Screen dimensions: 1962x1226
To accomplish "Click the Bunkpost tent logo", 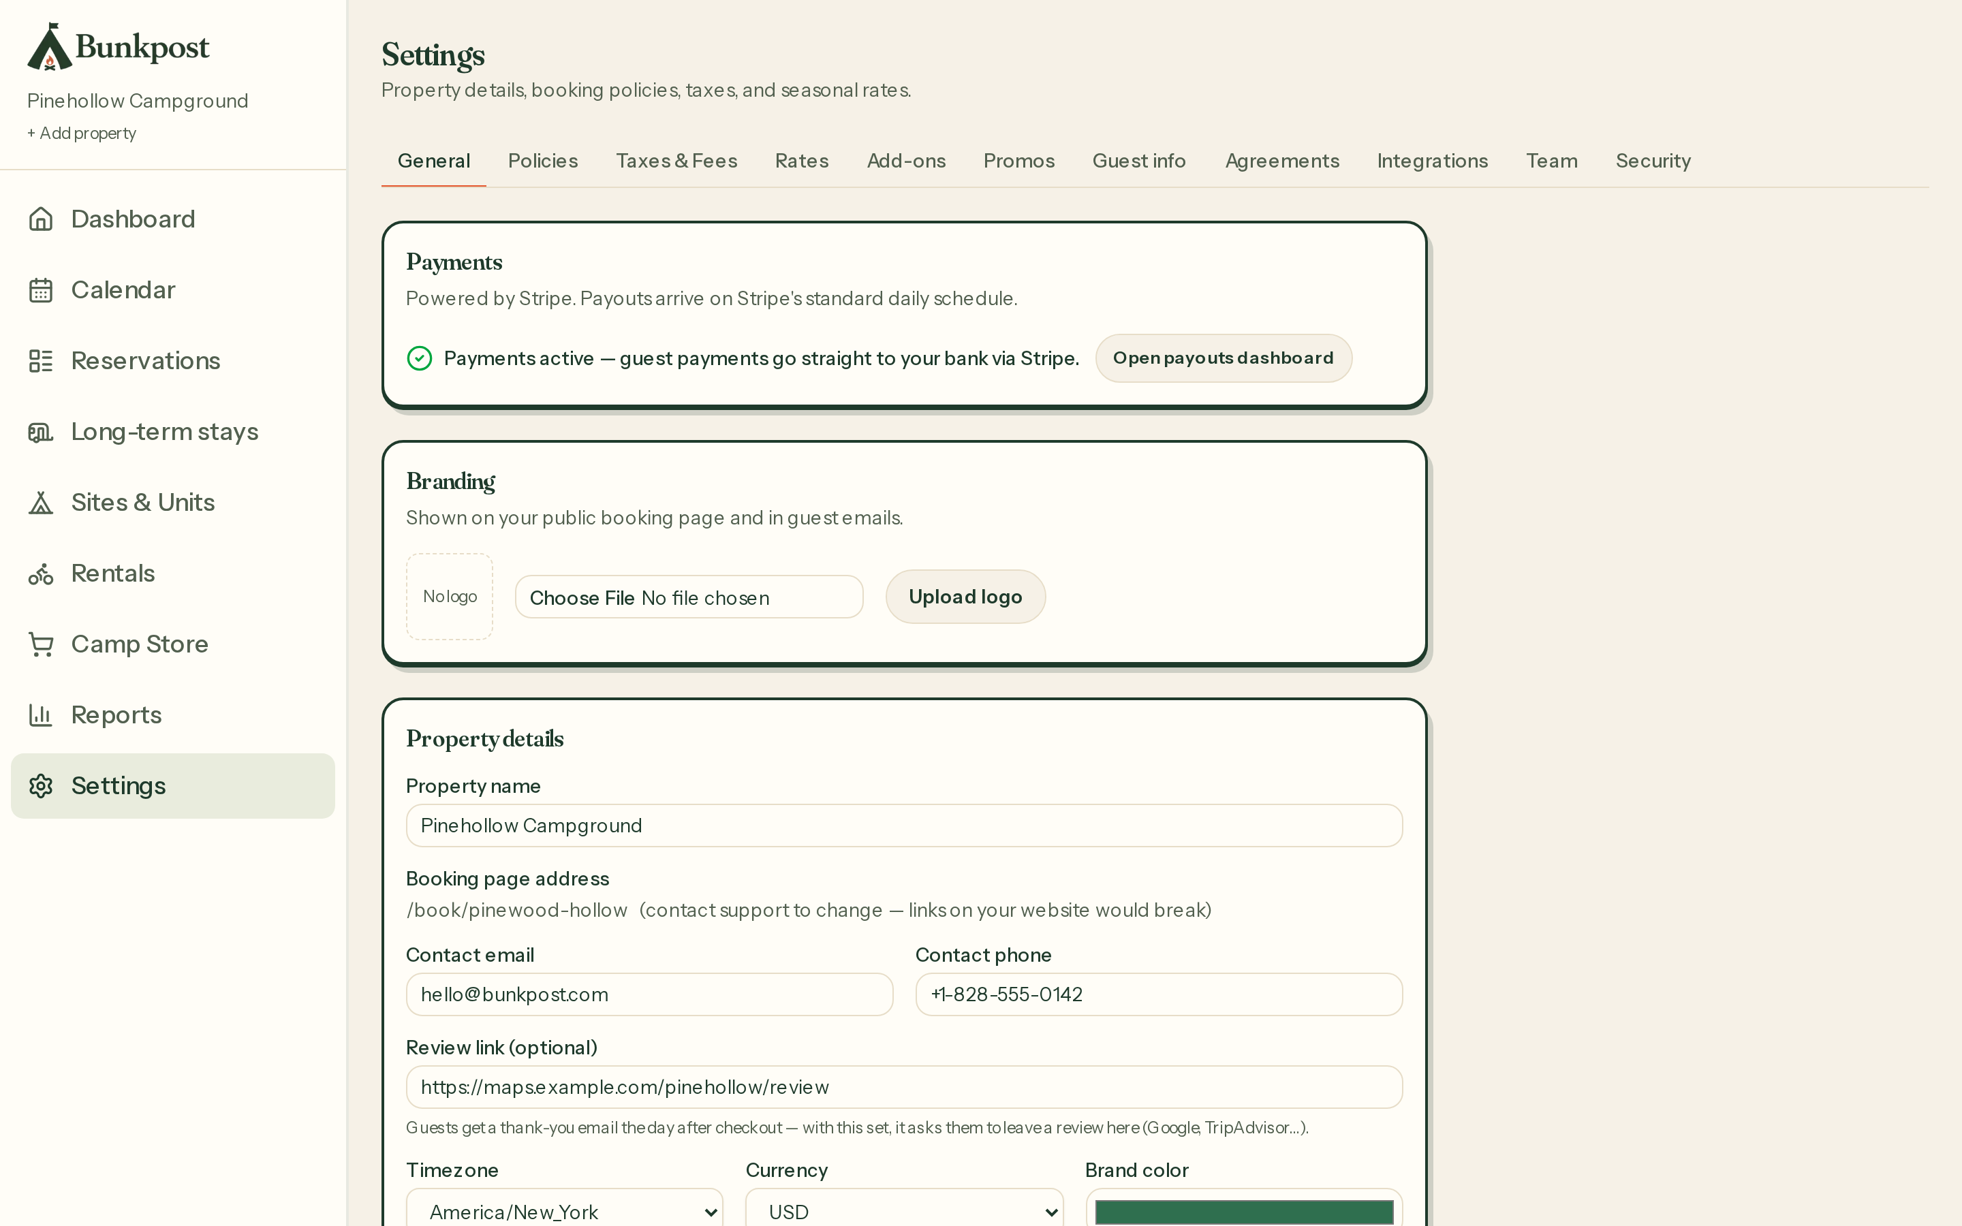I will 50,46.
